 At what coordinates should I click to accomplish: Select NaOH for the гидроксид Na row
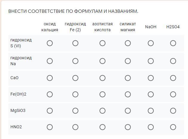151,61
